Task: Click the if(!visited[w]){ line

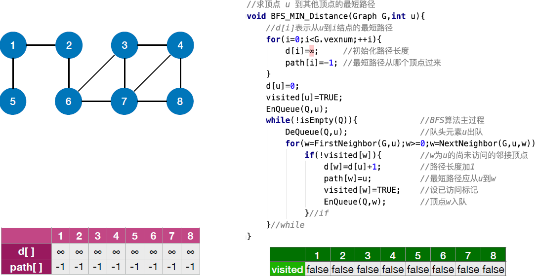Action: tap(343, 155)
